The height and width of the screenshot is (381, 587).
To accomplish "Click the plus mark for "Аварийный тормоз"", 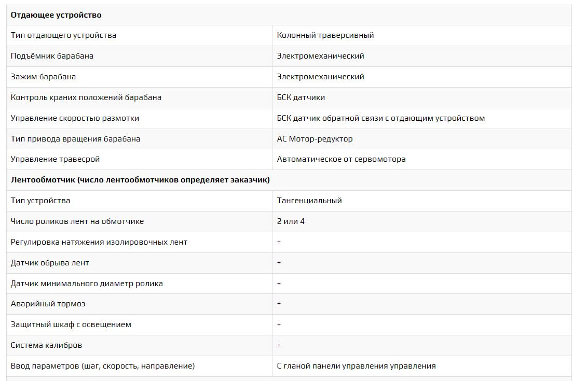I will click(279, 304).
